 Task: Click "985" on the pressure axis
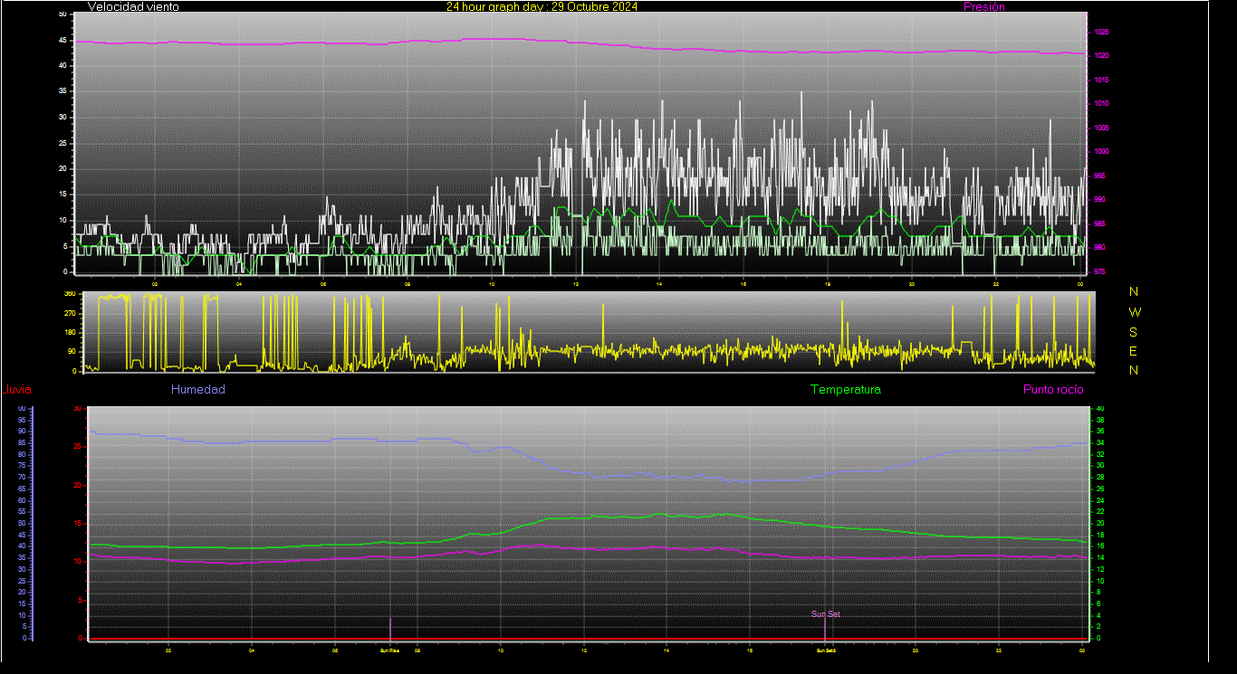(x=1099, y=223)
